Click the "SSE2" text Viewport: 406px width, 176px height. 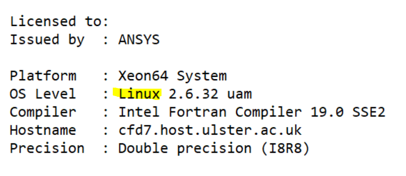369,112
